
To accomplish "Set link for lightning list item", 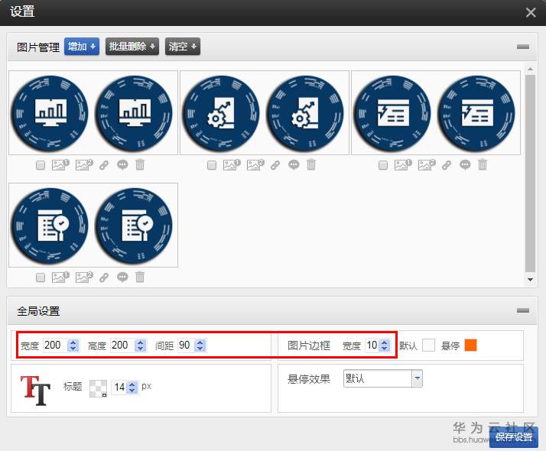I will [447, 165].
